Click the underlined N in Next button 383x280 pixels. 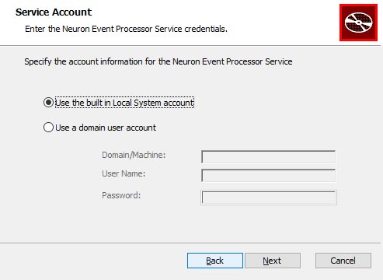(x=266, y=261)
